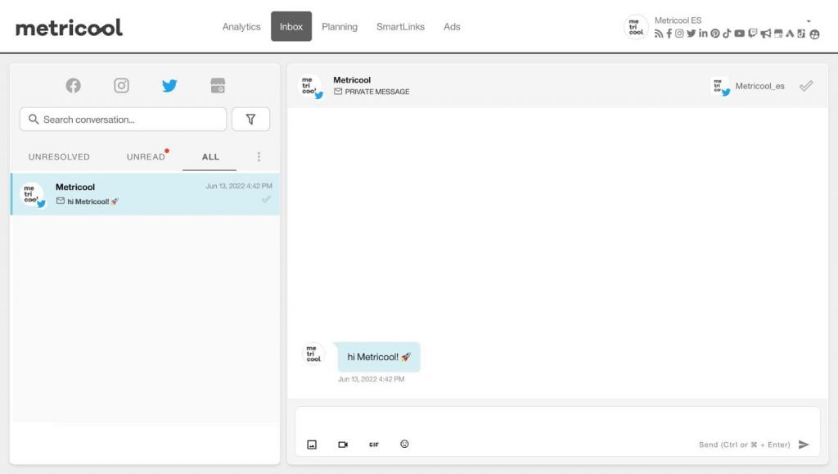This screenshot has height=474, width=838.
Task: Click the megaphone ads icon in header
Action: point(766,34)
